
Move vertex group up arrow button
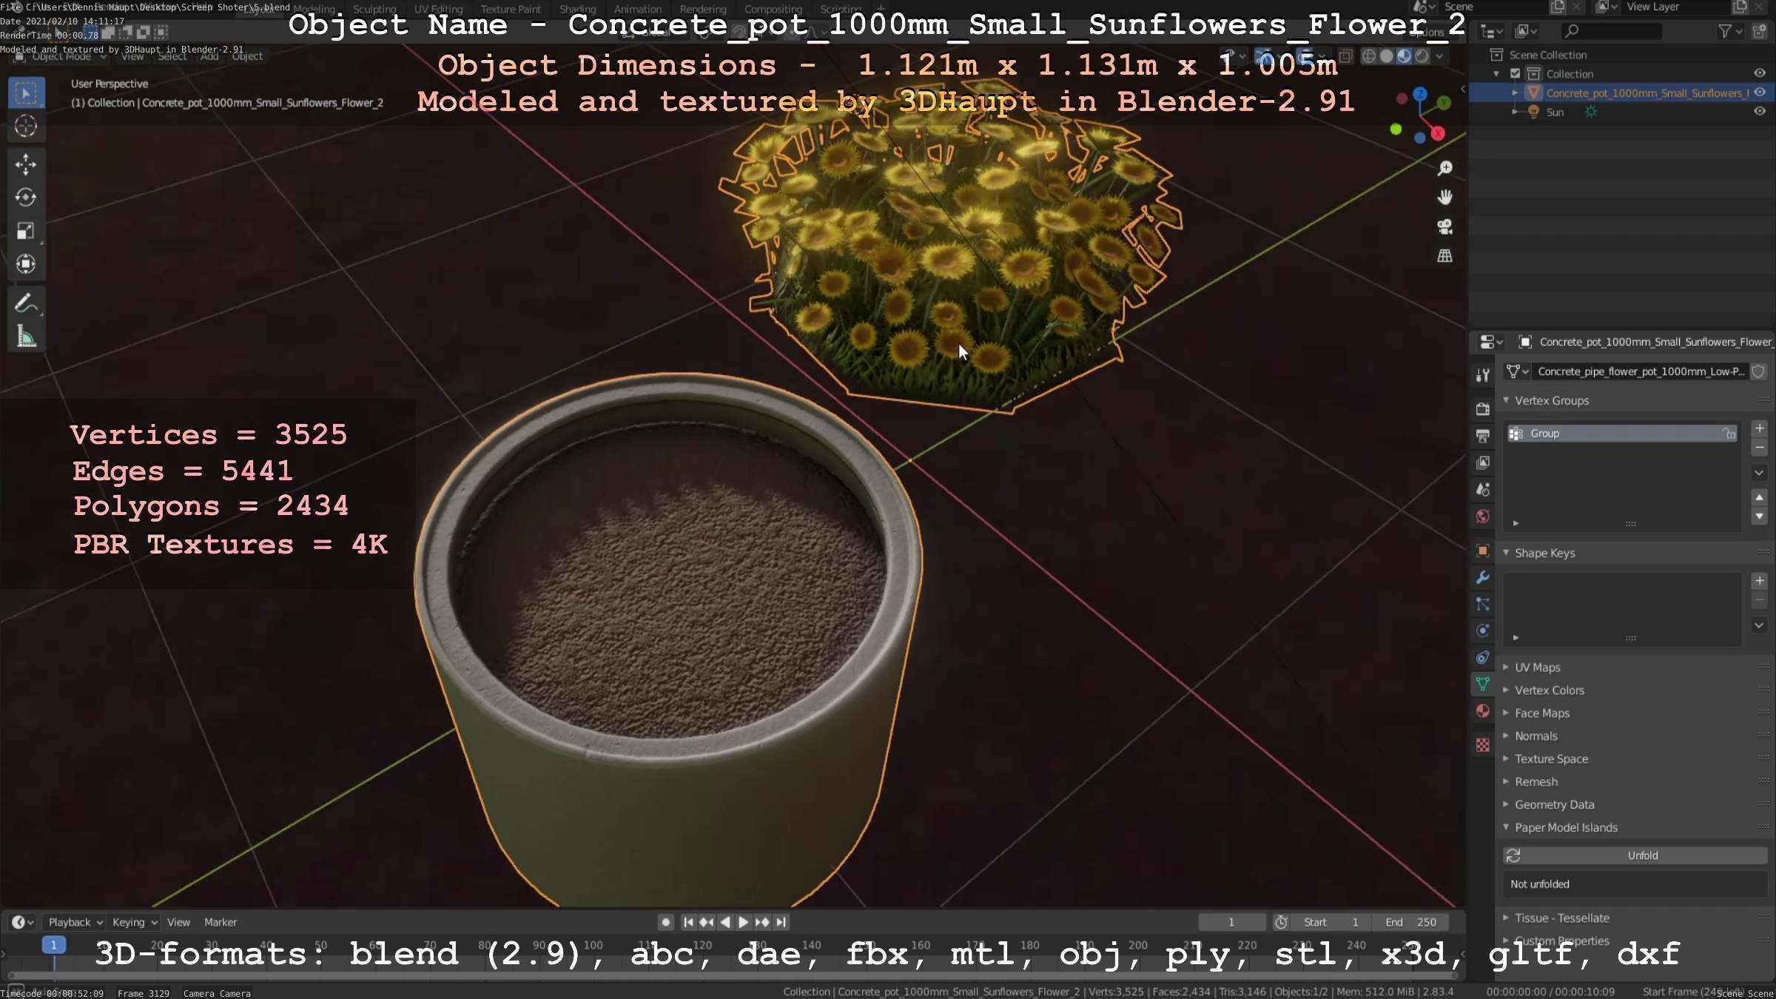pyautogui.click(x=1760, y=497)
